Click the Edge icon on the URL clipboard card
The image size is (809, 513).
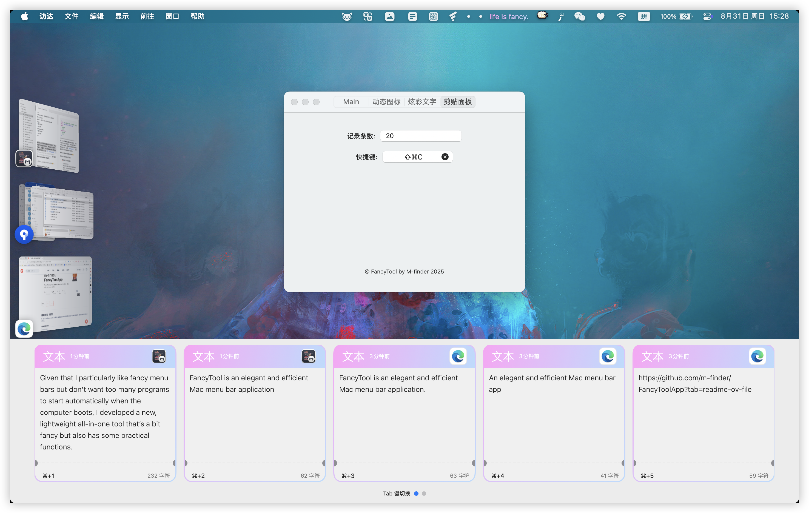pos(758,357)
